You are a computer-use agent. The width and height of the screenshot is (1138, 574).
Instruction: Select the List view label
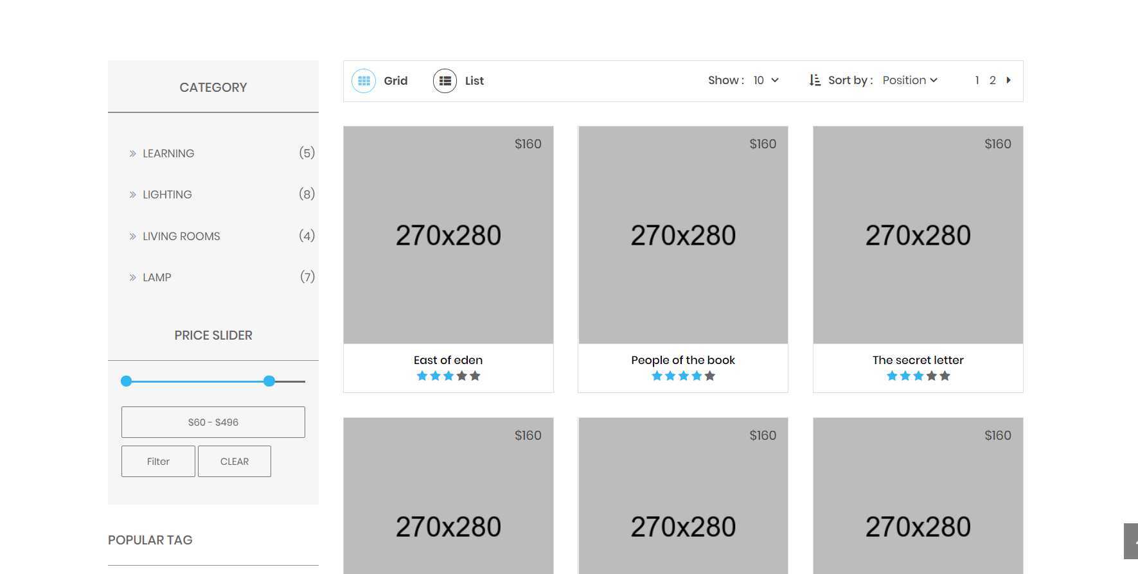point(474,81)
